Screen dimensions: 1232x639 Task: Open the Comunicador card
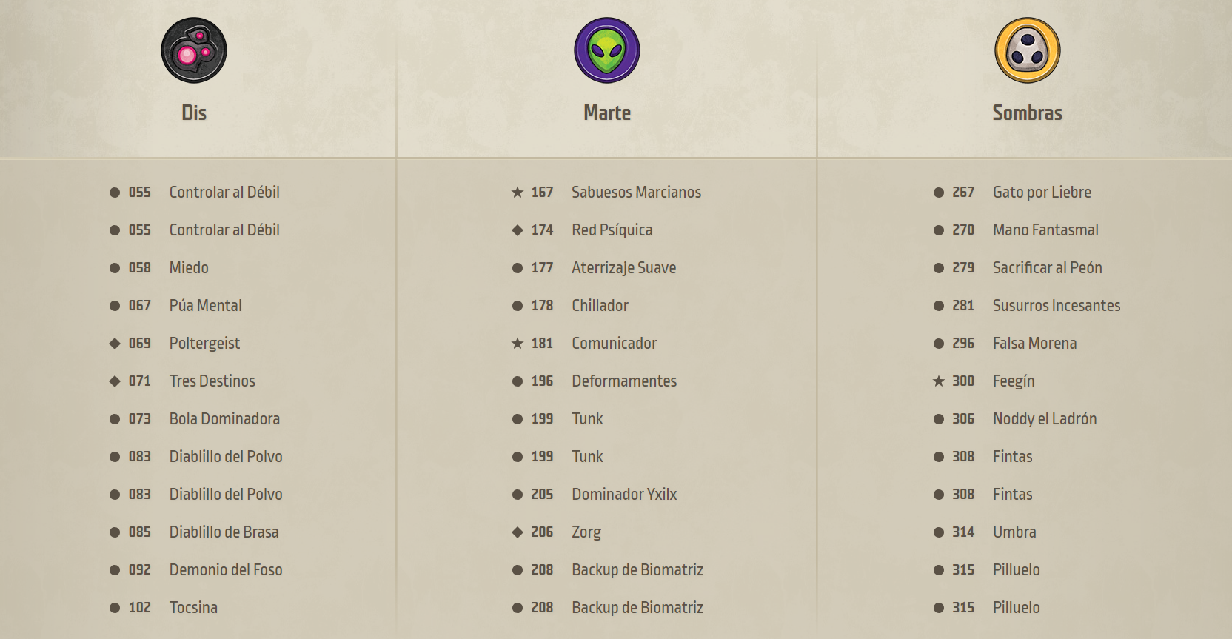614,343
